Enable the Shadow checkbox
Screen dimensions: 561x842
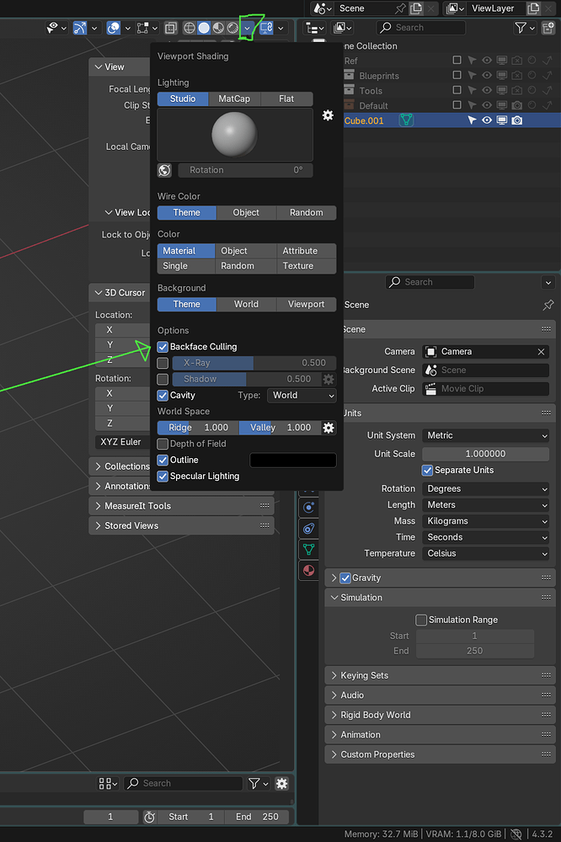click(x=163, y=379)
